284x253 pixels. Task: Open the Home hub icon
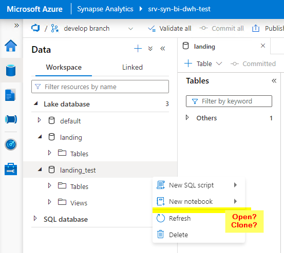click(11, 46)
